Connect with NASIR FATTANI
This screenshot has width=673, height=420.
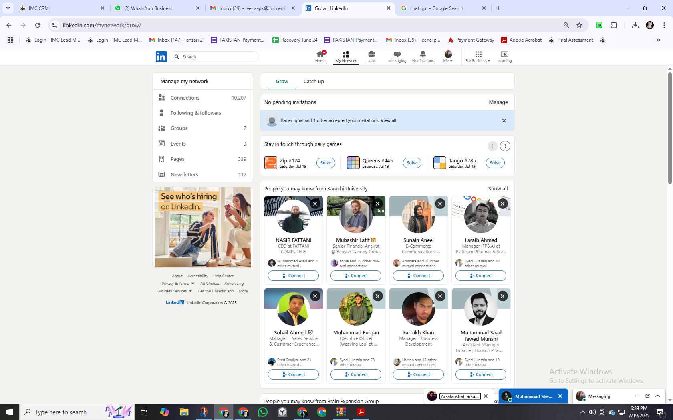pos(293,276)
